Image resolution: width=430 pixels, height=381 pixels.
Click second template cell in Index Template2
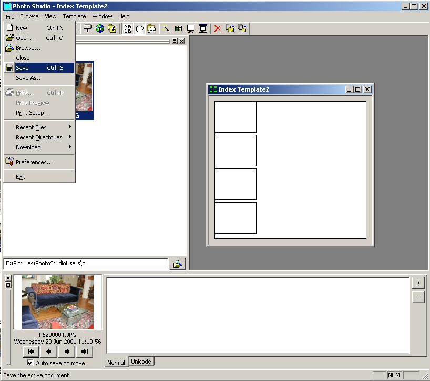pyautogui.click(x=236, y=151)
